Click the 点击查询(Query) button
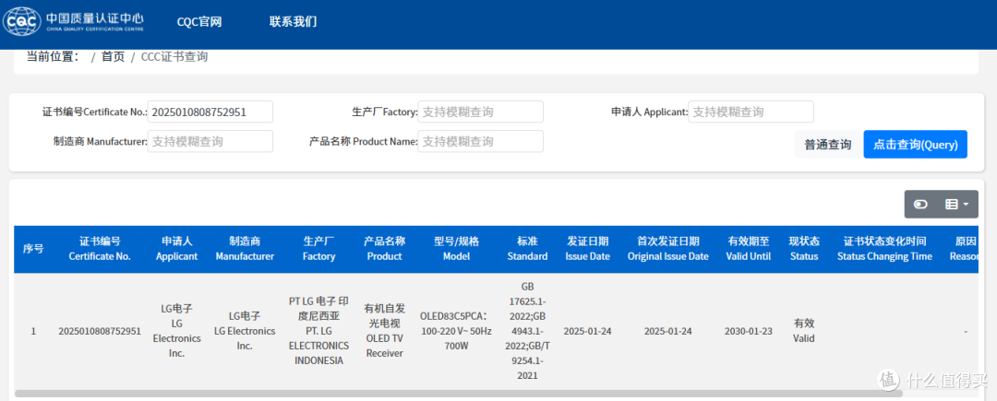997x401 pixels. click(916, 145)
